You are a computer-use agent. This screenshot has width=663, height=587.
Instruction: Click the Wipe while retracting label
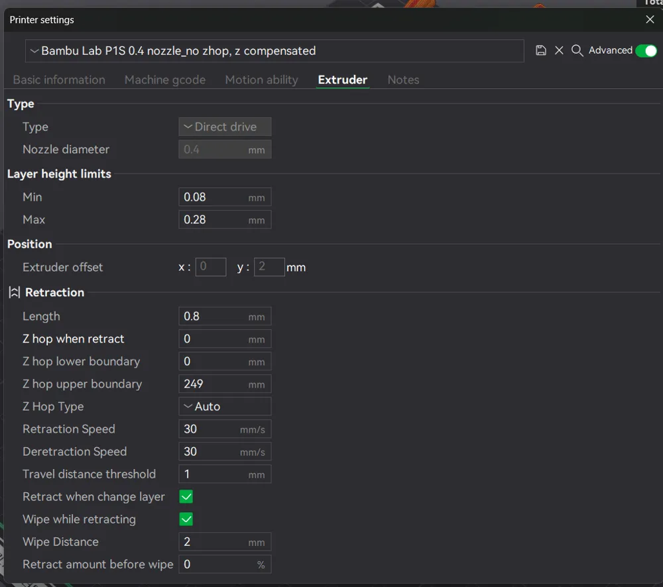79,519
